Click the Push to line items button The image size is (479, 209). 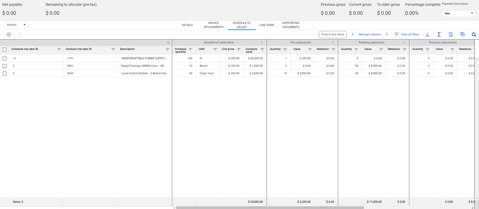tap(333, 34)
